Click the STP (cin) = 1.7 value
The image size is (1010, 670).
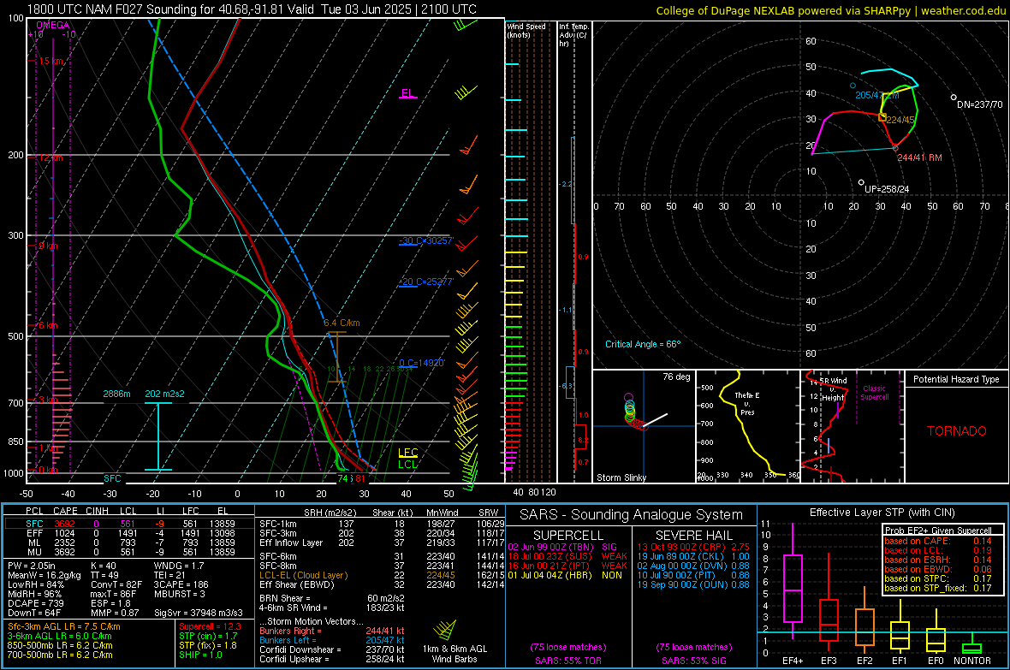(x=208, y=636)
